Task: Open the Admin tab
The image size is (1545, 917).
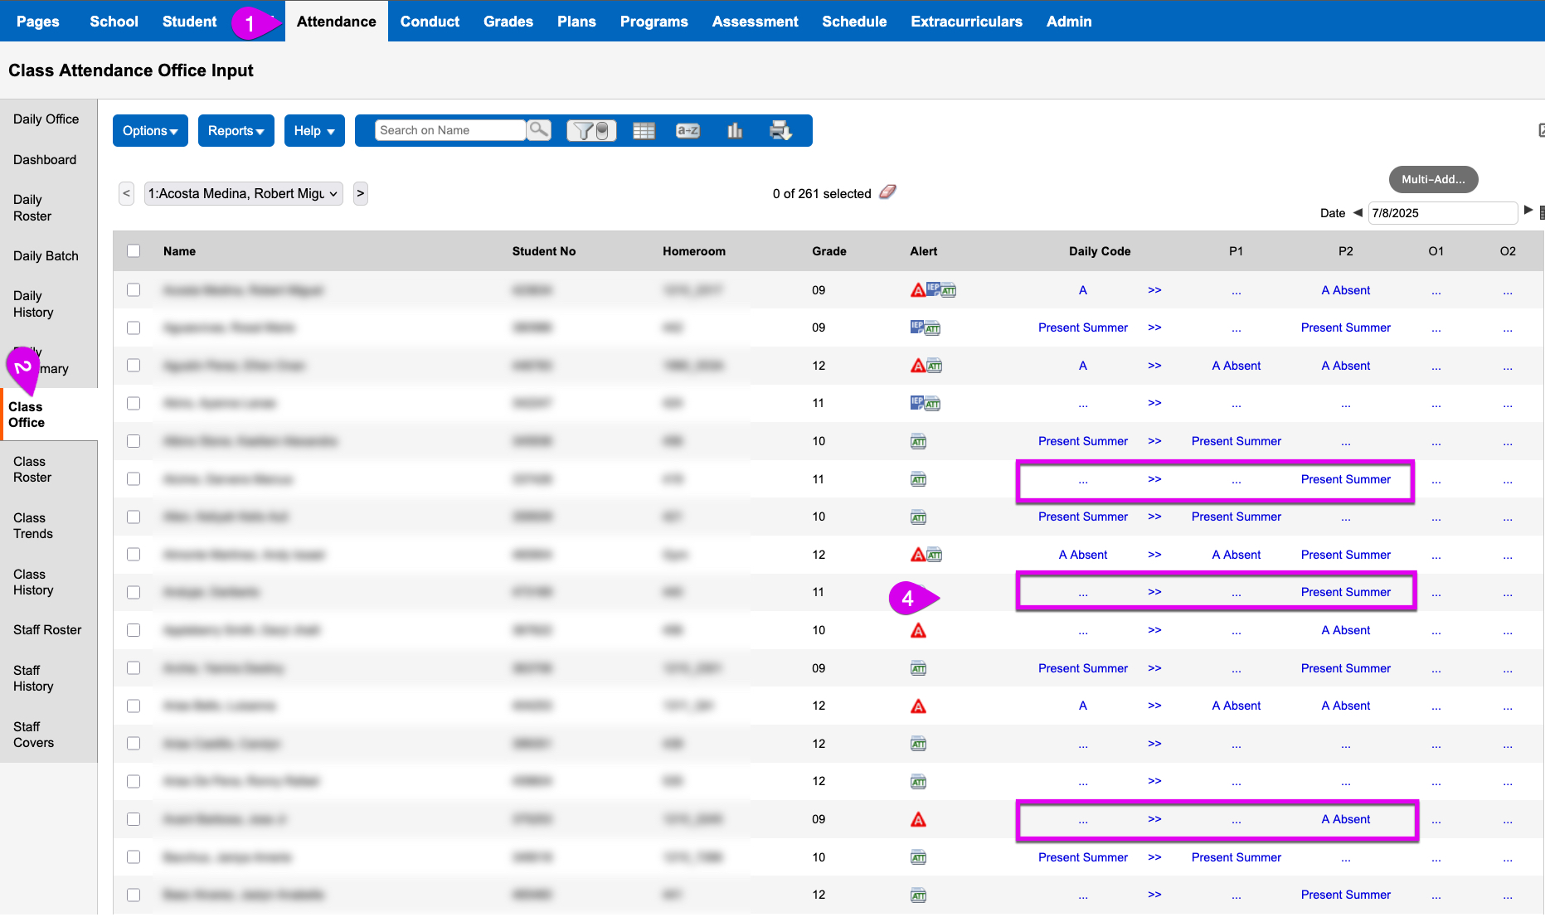Action: 1069,22
